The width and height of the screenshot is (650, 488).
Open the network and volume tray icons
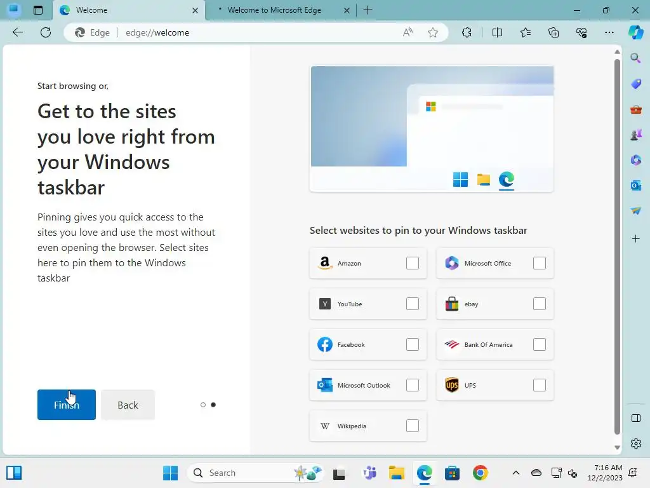[564, 473]
